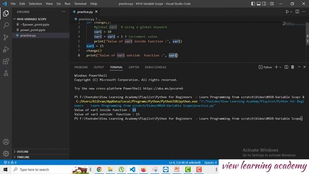Open the Selection menu
Image resolution: width=309 pixels, height=174 pixels.
click(35, 4)
